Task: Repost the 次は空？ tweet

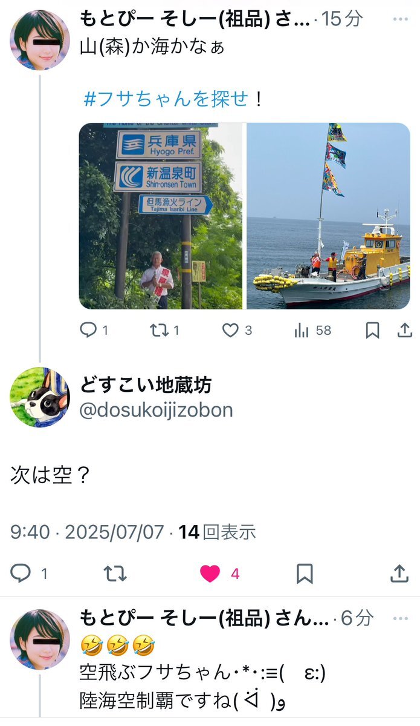Action: pos(115,573)
